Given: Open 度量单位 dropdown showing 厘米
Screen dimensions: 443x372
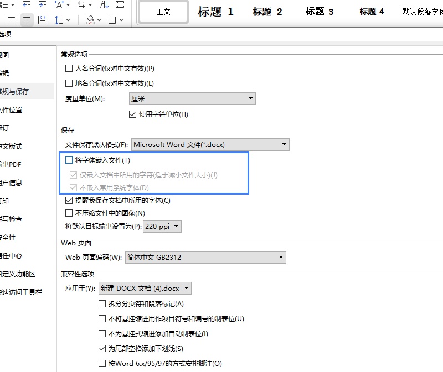Looking at the screenshot, I should click(192, 99).
